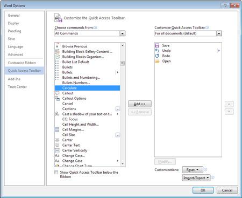The width and height of the screenshot is (242, 198).
Task: Click the Center Vertically icon
Action: [57, 151]
